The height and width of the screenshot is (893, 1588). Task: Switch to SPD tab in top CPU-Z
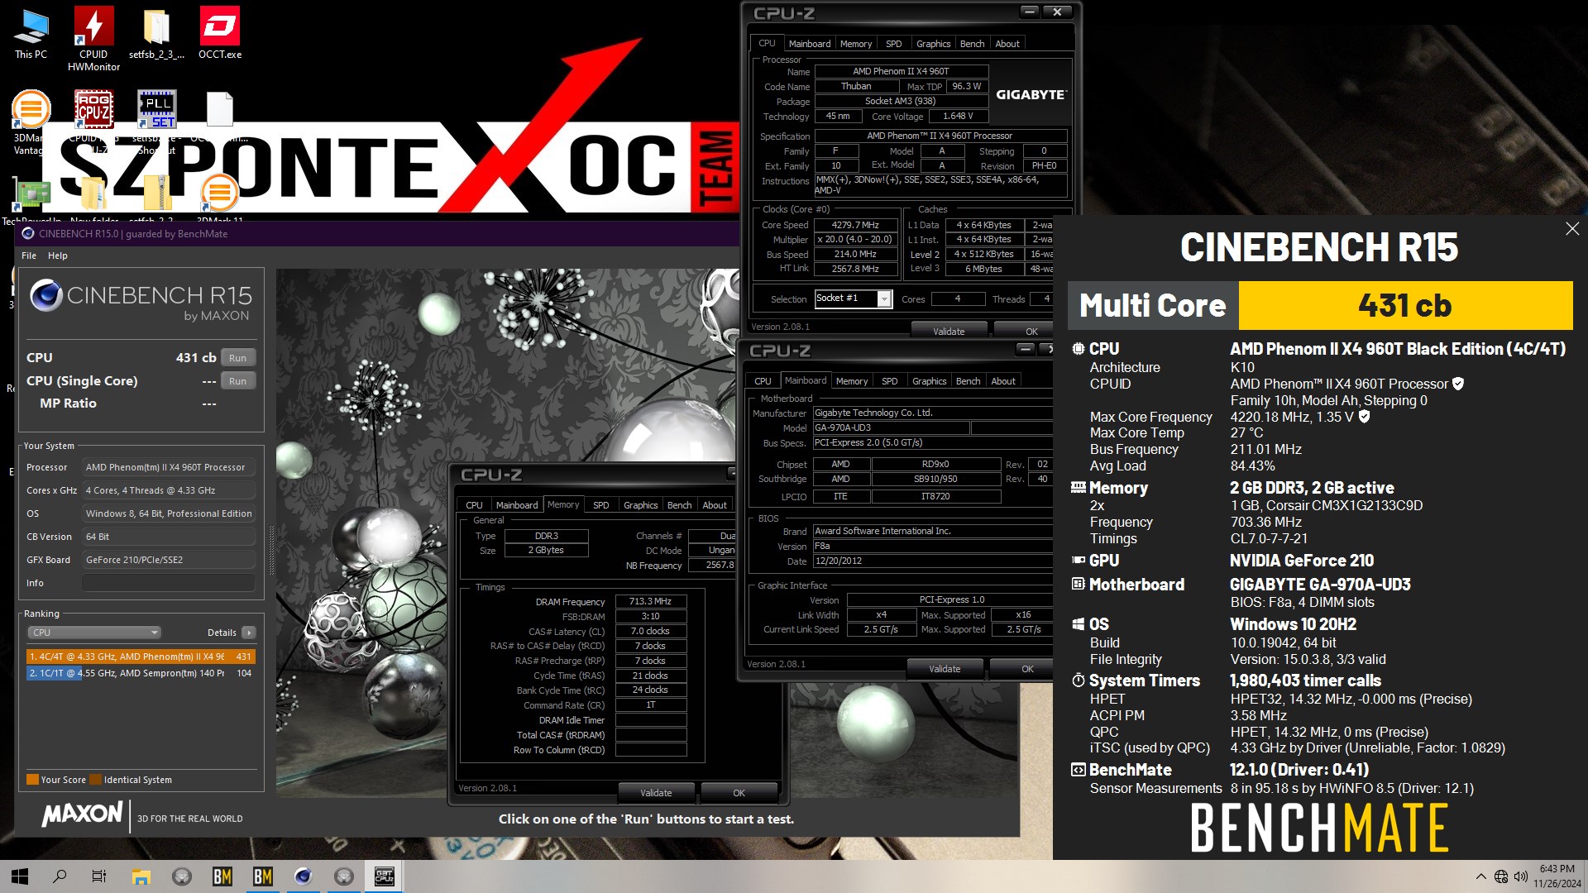click(894, 44)
